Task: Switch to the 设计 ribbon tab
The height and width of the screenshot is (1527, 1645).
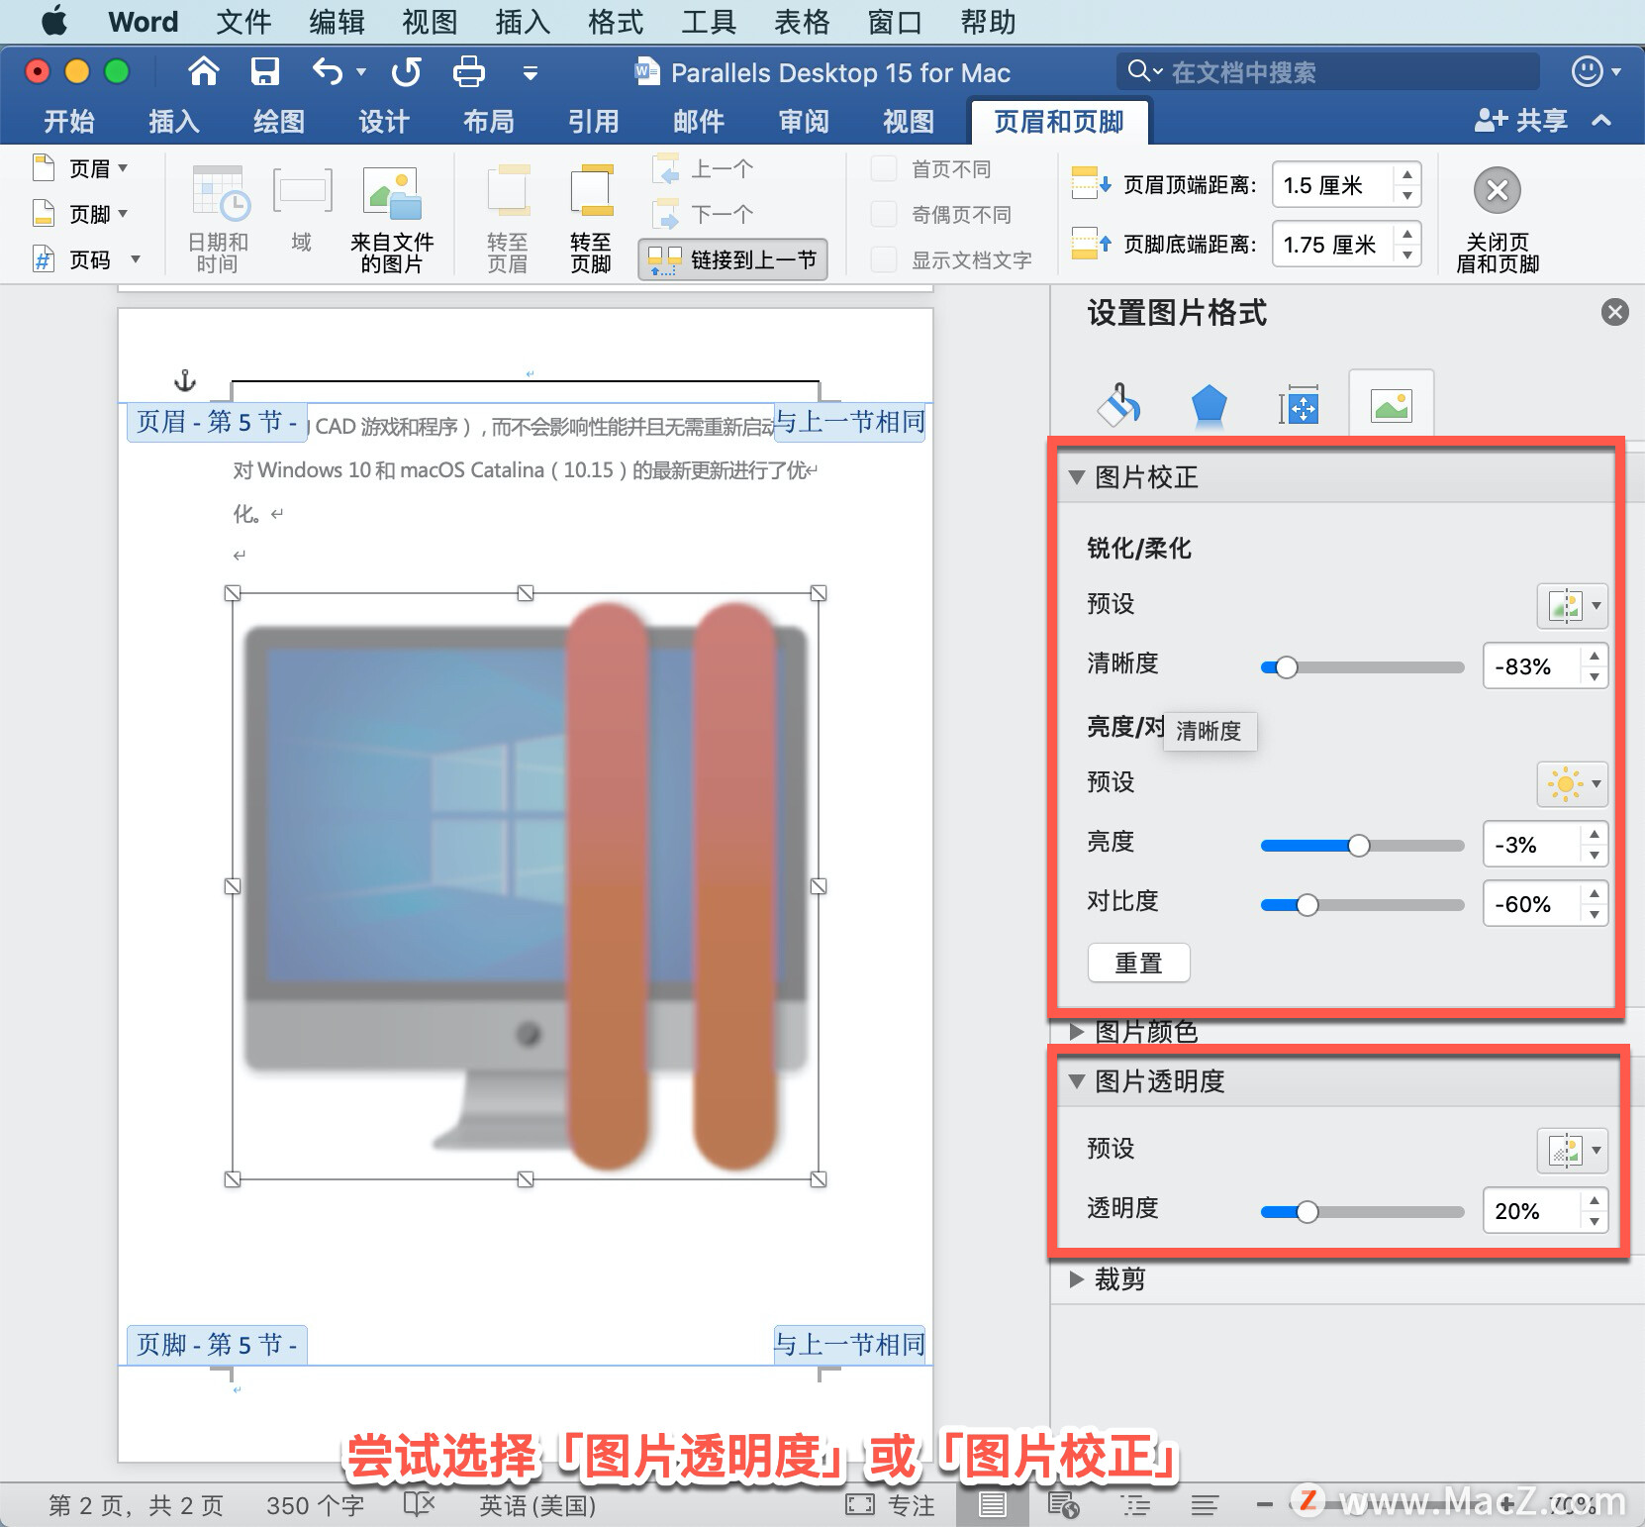Action: coord(383,121)
